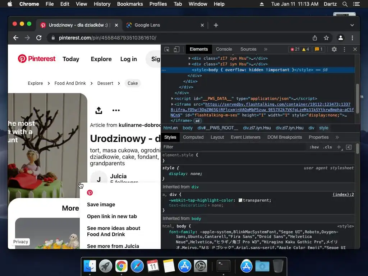Screen dimensions: 368x276
Task: Expand the second div.zI7 iyn Hsu node
Action: (189, 64)
